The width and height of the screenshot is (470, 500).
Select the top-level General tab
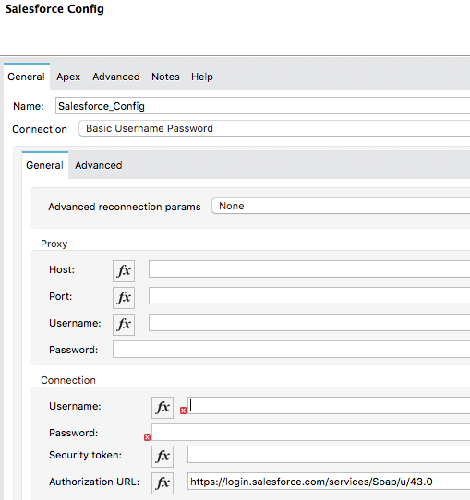click(27, 77)
